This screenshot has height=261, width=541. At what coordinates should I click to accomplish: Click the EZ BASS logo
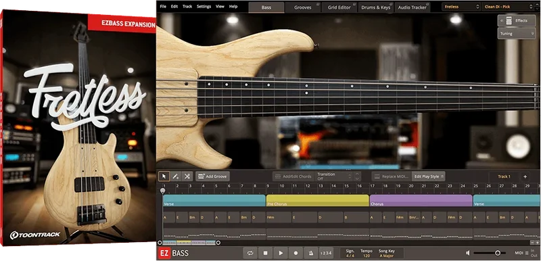click(174, 253)
